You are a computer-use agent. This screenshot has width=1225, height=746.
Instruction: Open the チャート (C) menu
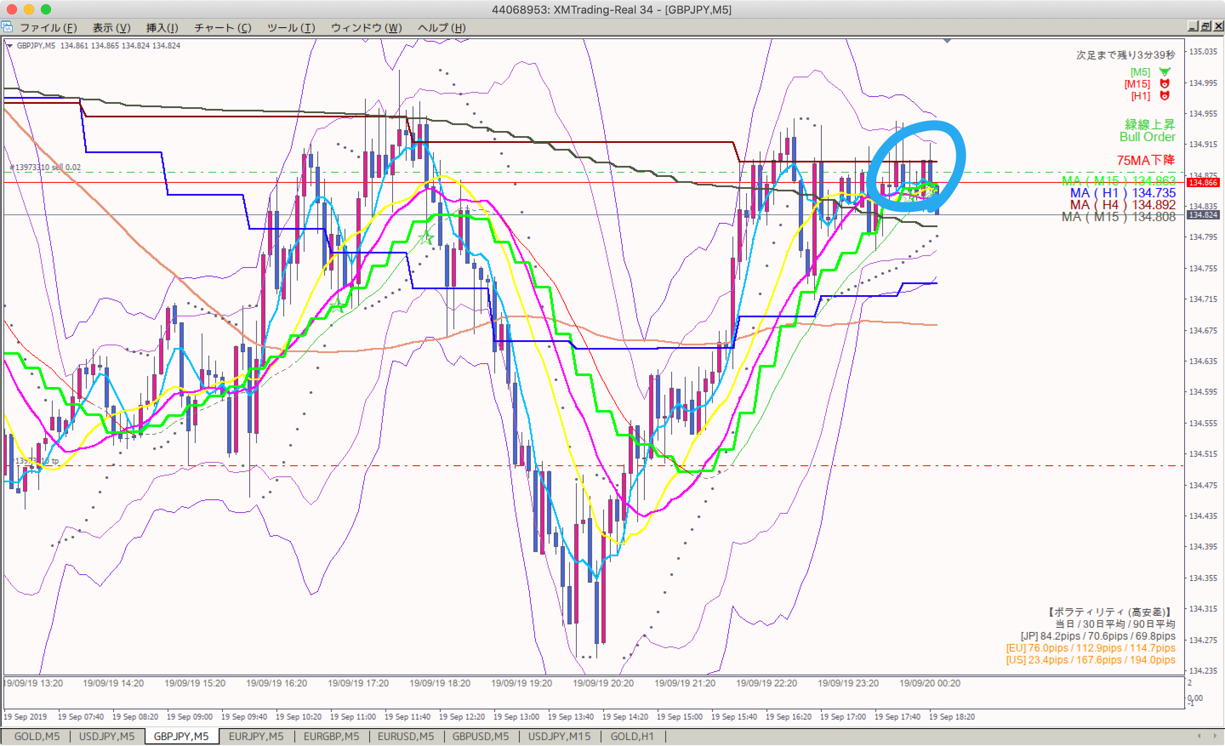[223, 28]
